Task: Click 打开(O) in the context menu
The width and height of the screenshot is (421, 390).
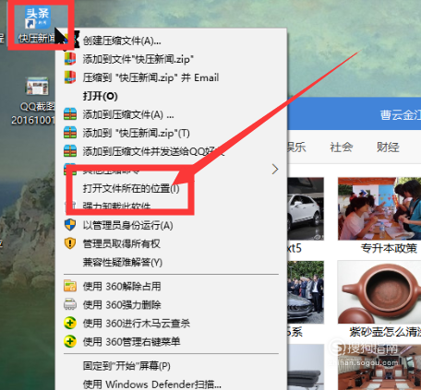Action: click(x=101, y=96)
